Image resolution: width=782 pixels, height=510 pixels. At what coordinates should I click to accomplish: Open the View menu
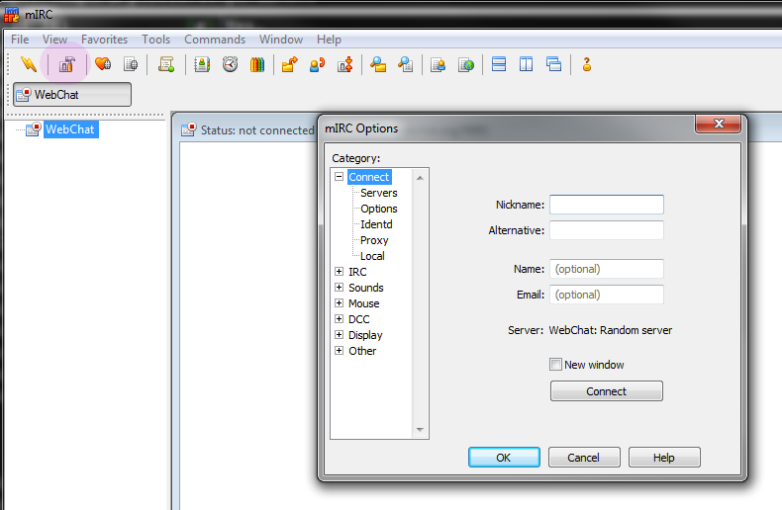[x=54, y=40]
